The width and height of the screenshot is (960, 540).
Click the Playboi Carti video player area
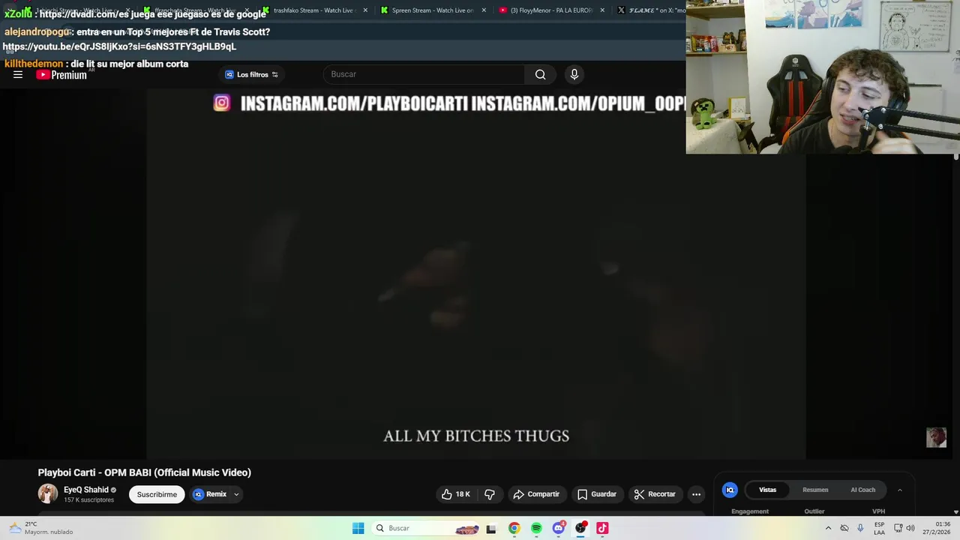pyautogui.click(x=476, y=274)
